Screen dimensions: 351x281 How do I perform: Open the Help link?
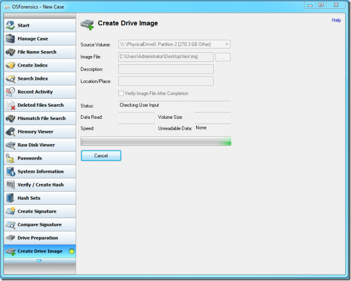click(x=336, y=20)
